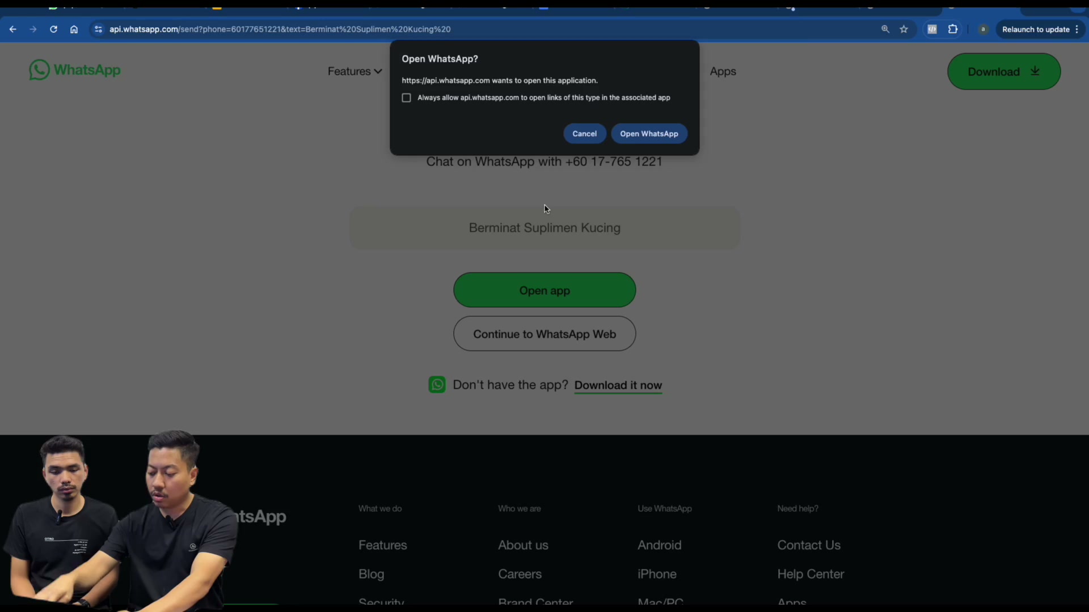This screenshot has width=1089, height=612.
Task: Go back using the browser back arrow
Action: 12,29
